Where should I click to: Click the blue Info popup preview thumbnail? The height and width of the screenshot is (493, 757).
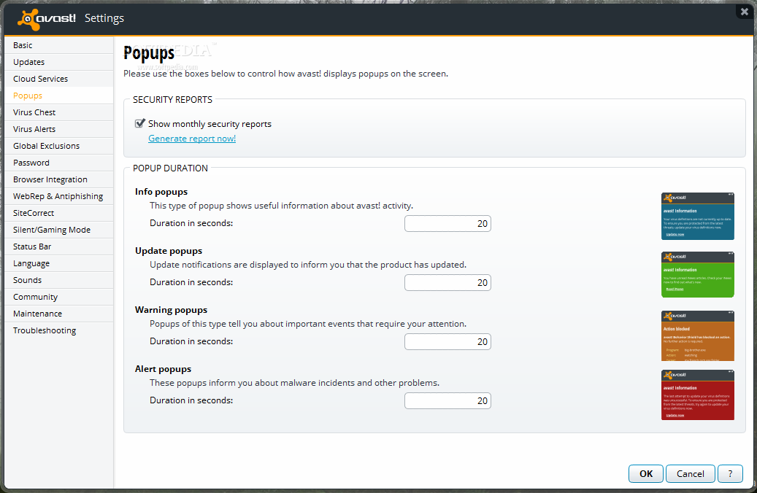click(x=698, y=216)
